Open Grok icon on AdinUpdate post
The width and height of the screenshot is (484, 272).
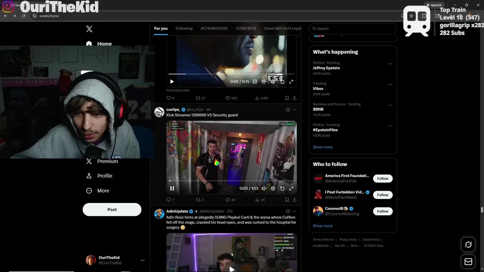click(x=288, y=212)
